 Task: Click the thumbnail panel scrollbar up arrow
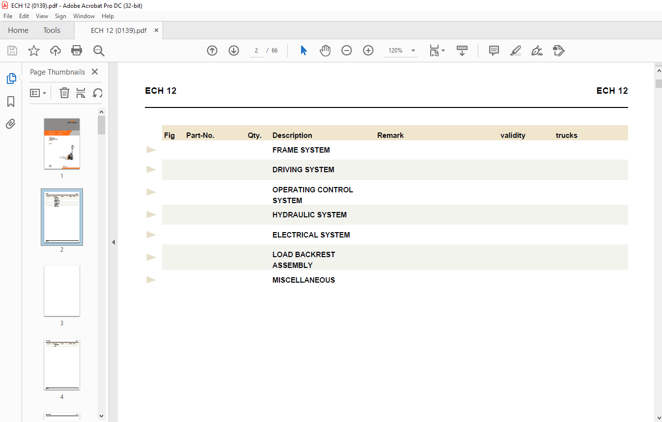pyautogui.click(x=101, y=111)
